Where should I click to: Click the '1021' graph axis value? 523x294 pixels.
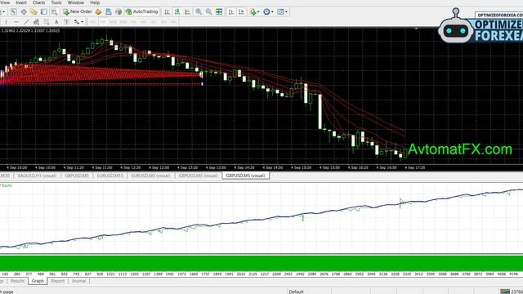point(110,274)
